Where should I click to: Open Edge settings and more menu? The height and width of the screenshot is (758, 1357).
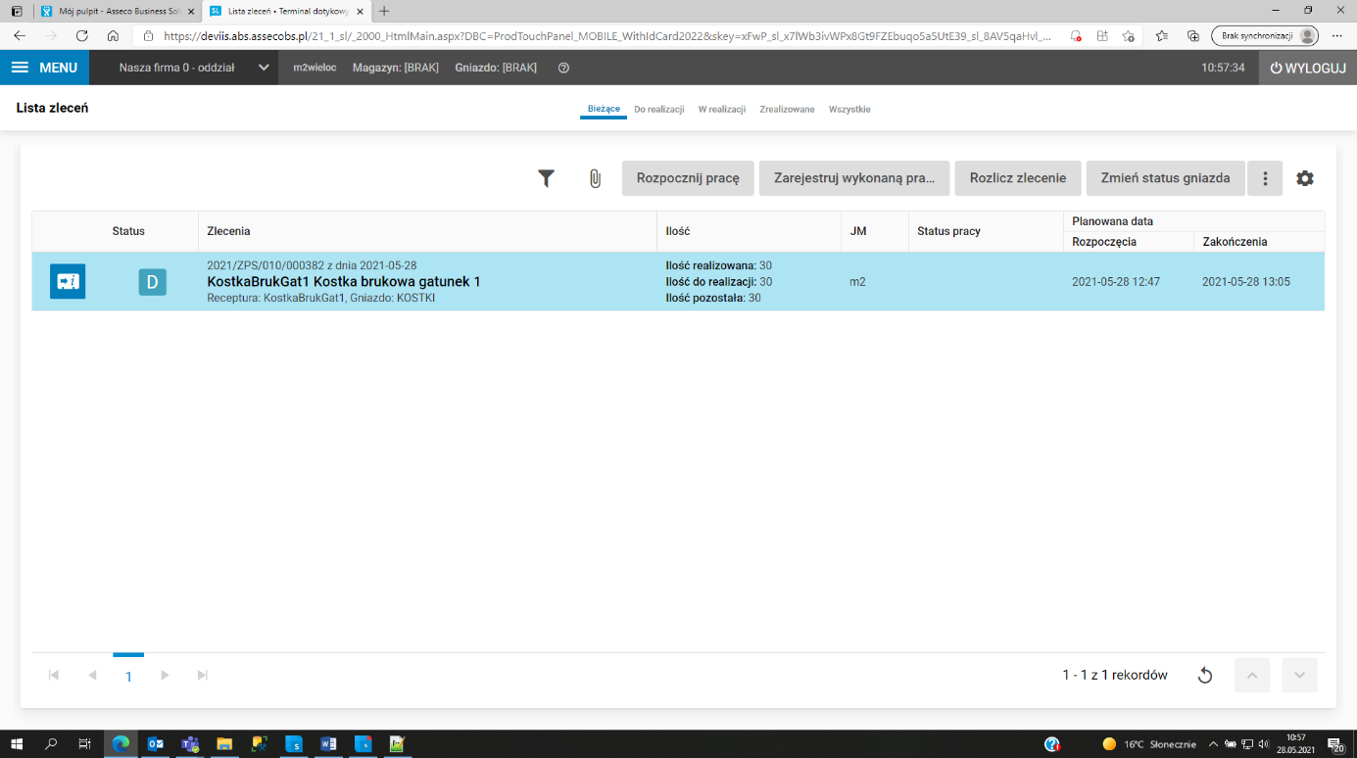tap(1336, 35)
